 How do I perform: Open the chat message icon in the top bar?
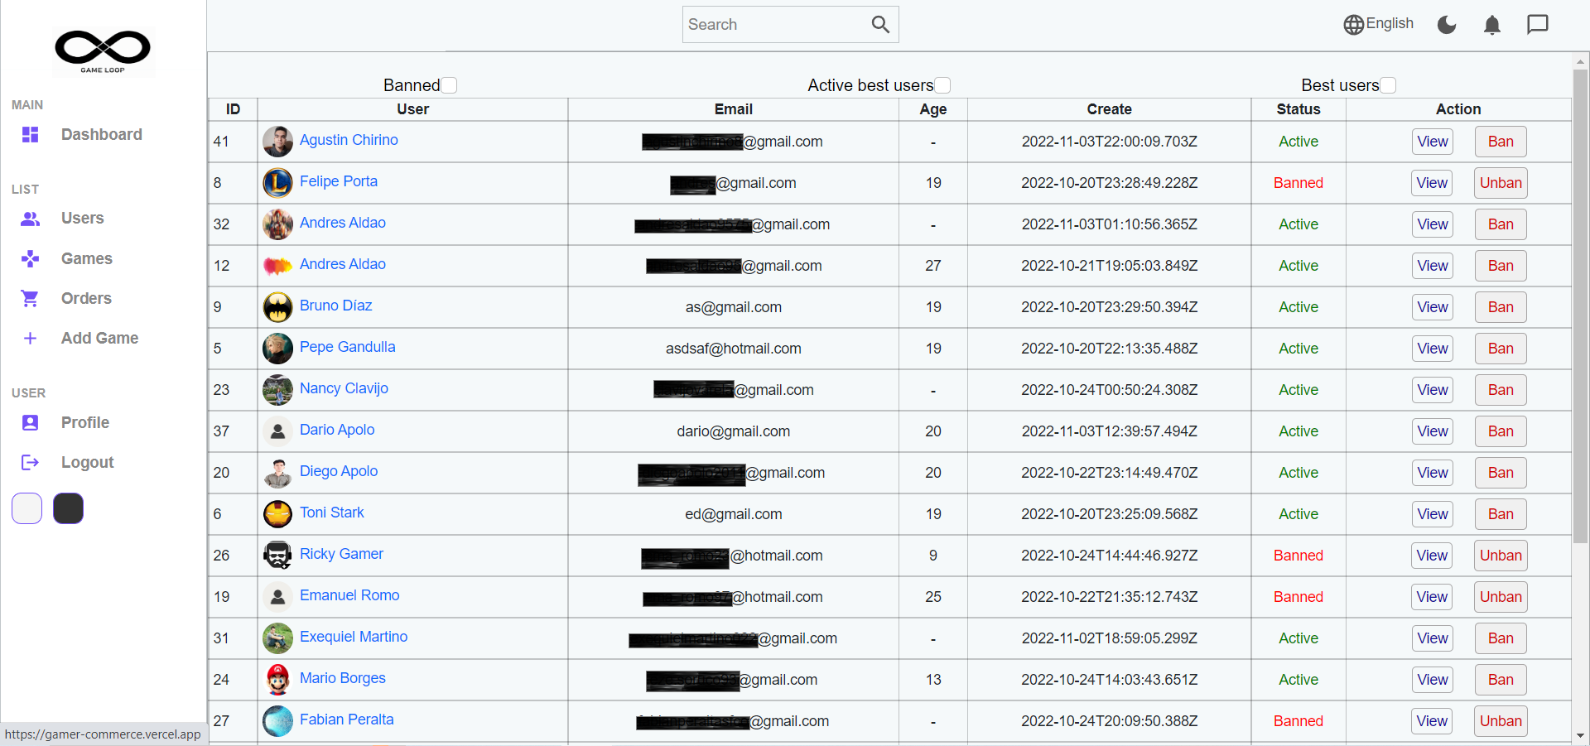(x=1537, y=25)
